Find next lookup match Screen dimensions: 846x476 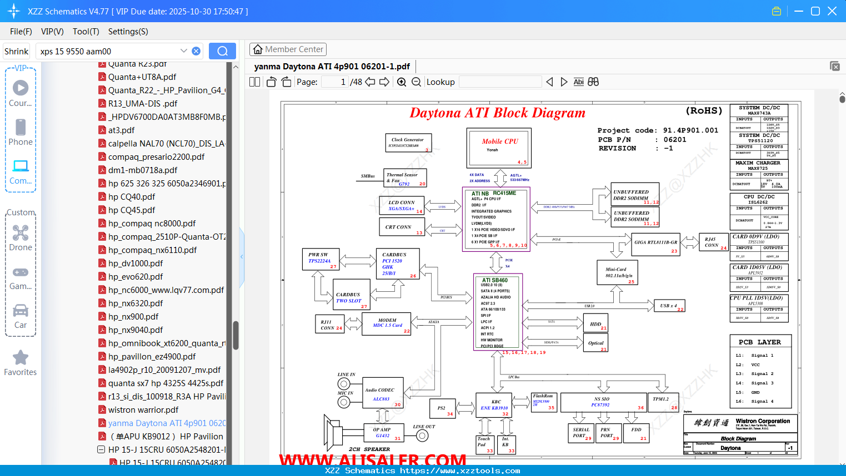[x=564, y=82]
